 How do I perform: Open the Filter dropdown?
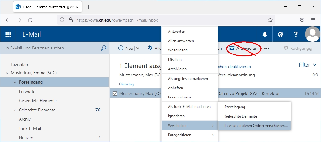pyautogui.click(x=307, y=65)
